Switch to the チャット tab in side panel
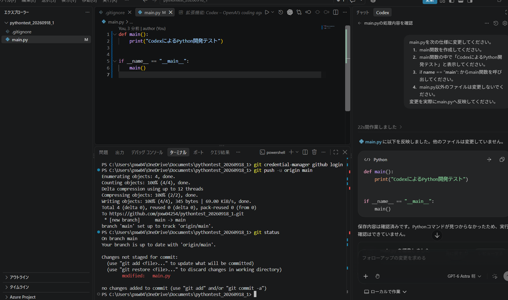The image size is (508, 300). (x=363, y=12)
